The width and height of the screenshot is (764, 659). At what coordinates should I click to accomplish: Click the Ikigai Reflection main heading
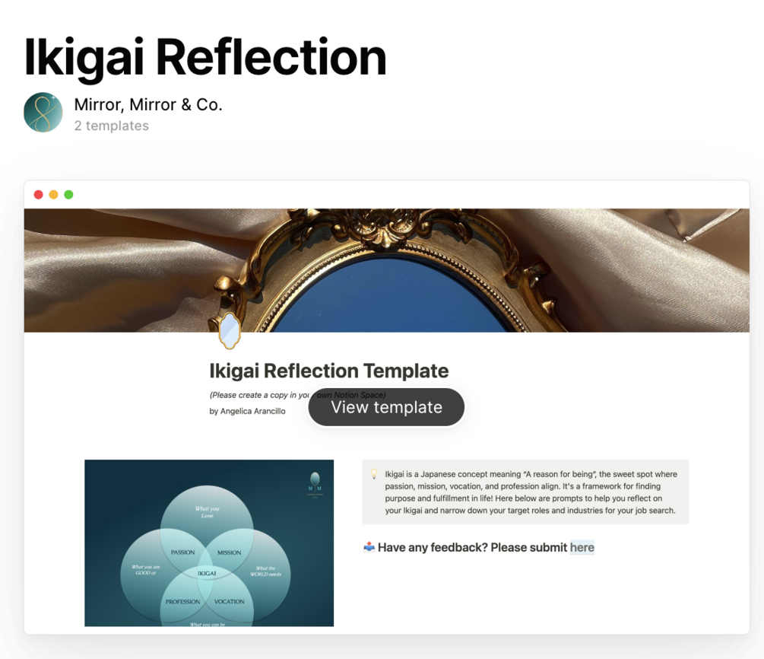coord(205,58)
